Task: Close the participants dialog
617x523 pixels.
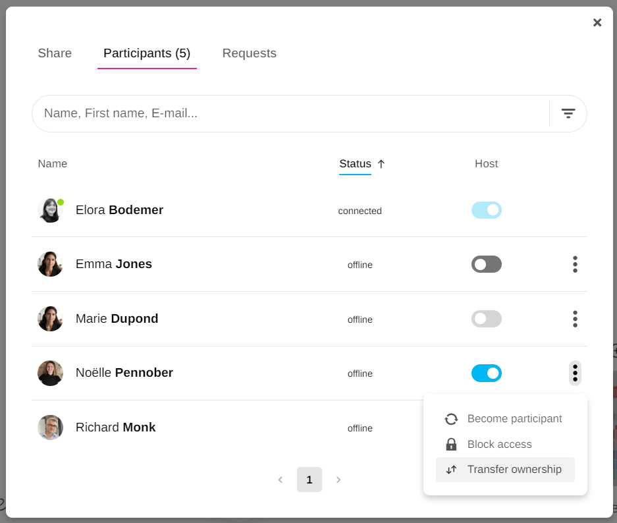Action: coord(597,22)
